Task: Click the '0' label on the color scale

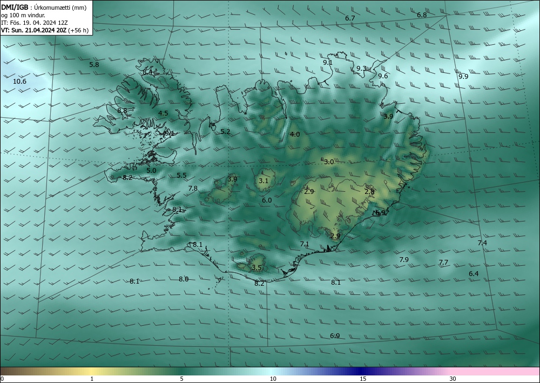Action: (2, 379)
